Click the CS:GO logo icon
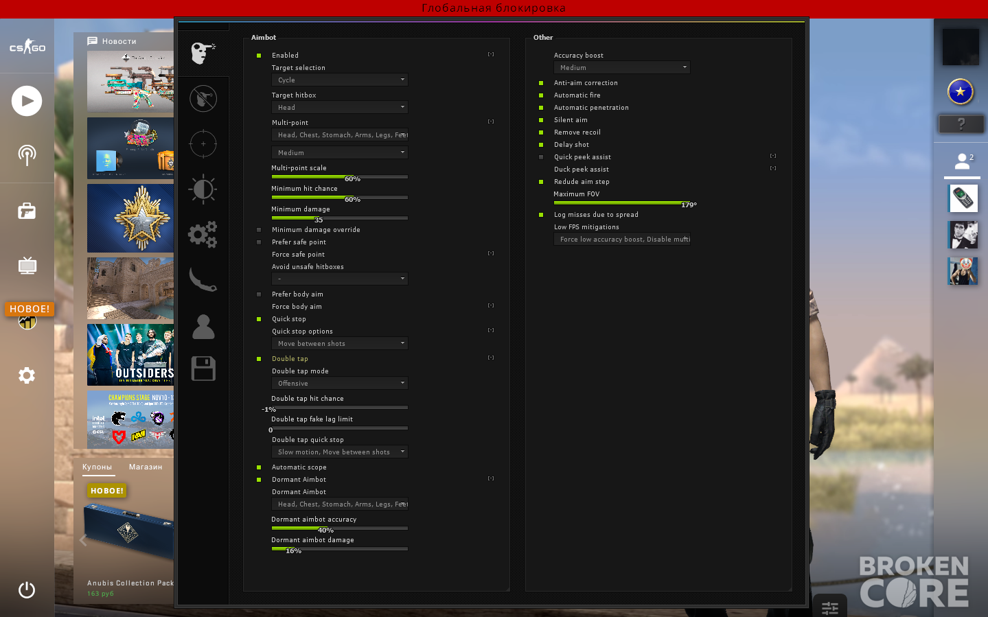988x617 pixels. pyautogui.click(x=27, y=47)
